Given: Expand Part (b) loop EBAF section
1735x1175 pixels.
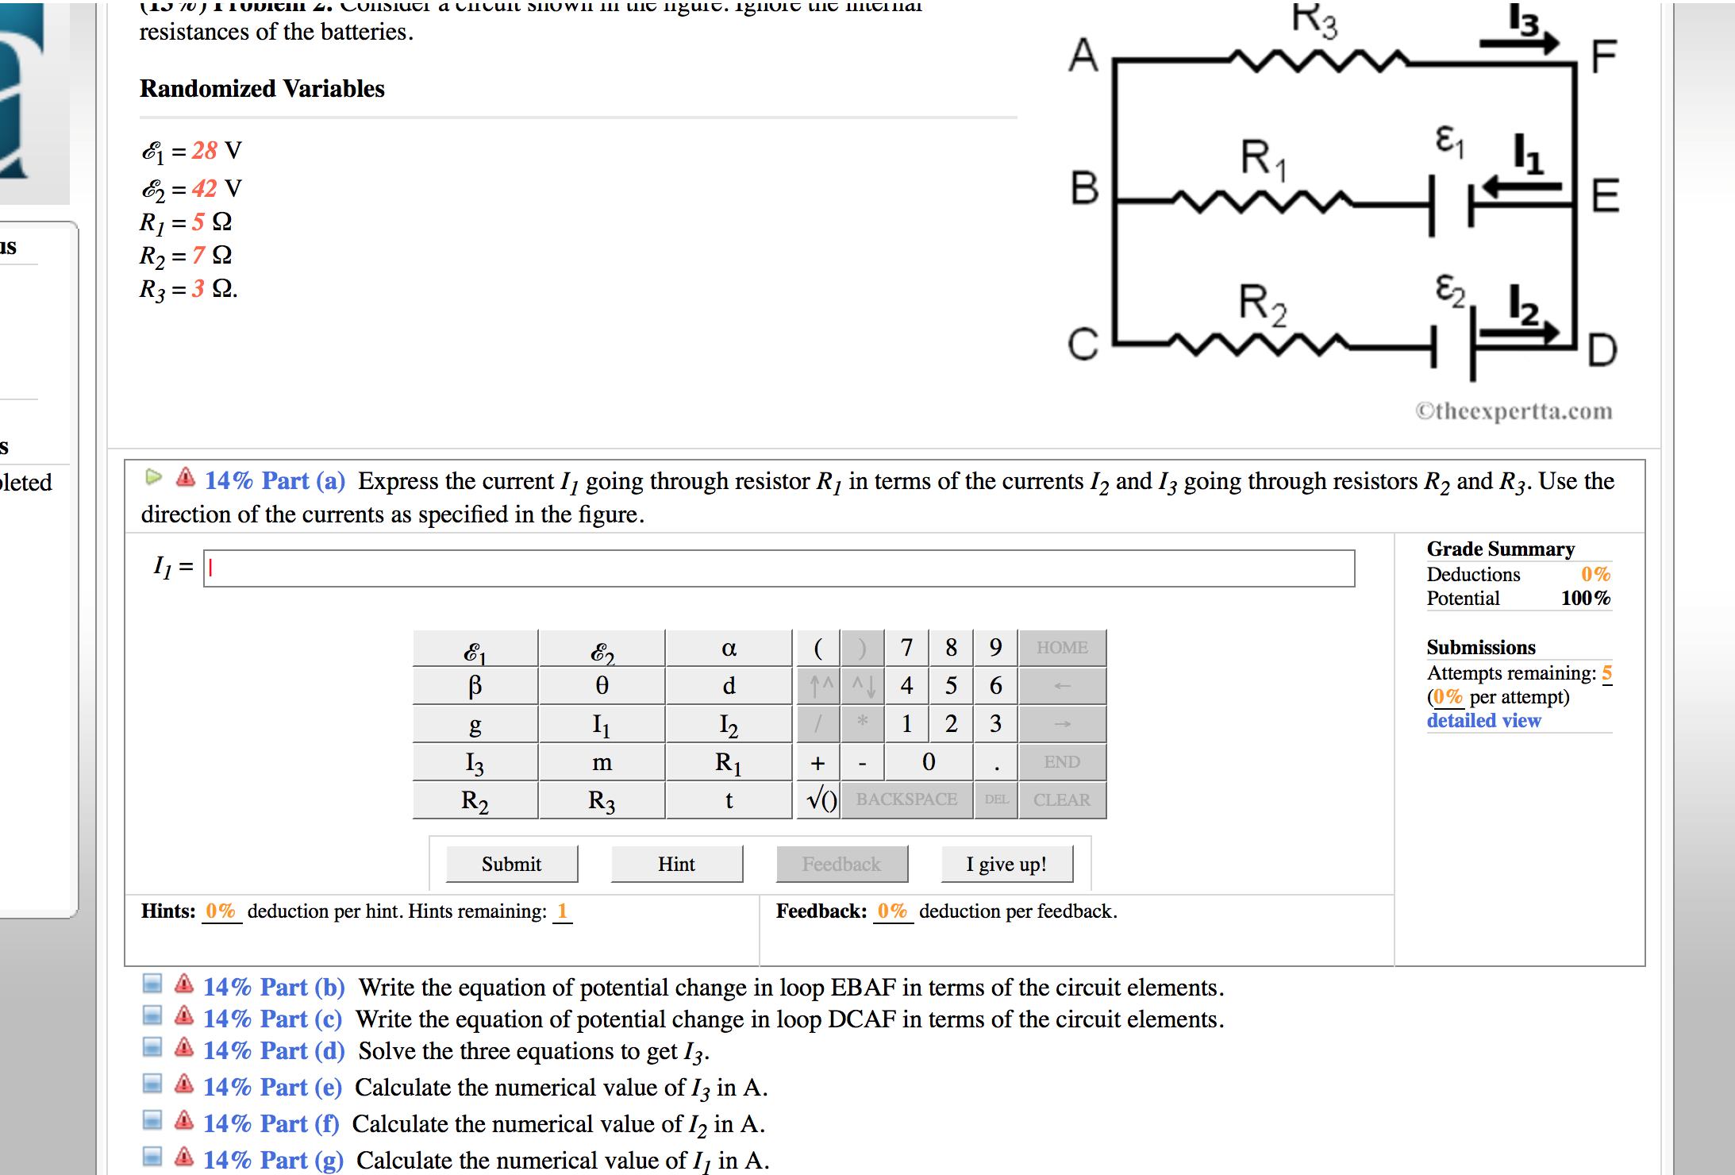Looking at the screenshot, I should [273, 987].
